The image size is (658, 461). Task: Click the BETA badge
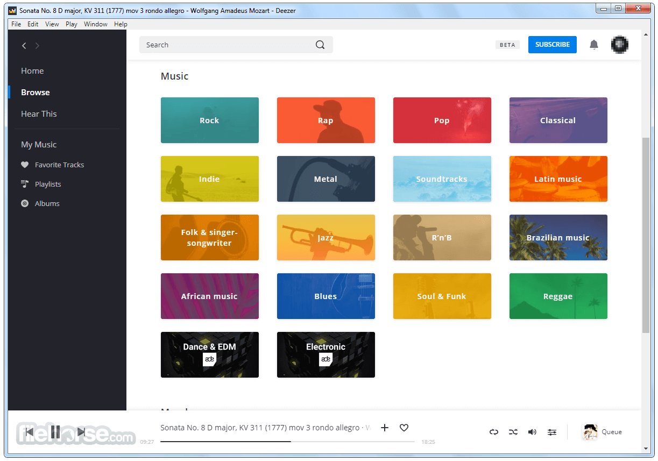(507, 45)
